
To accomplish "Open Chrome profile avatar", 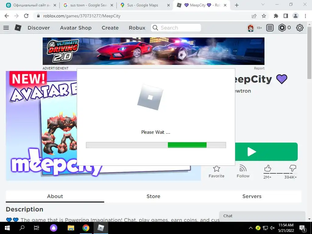I will (x=296, y=16).
